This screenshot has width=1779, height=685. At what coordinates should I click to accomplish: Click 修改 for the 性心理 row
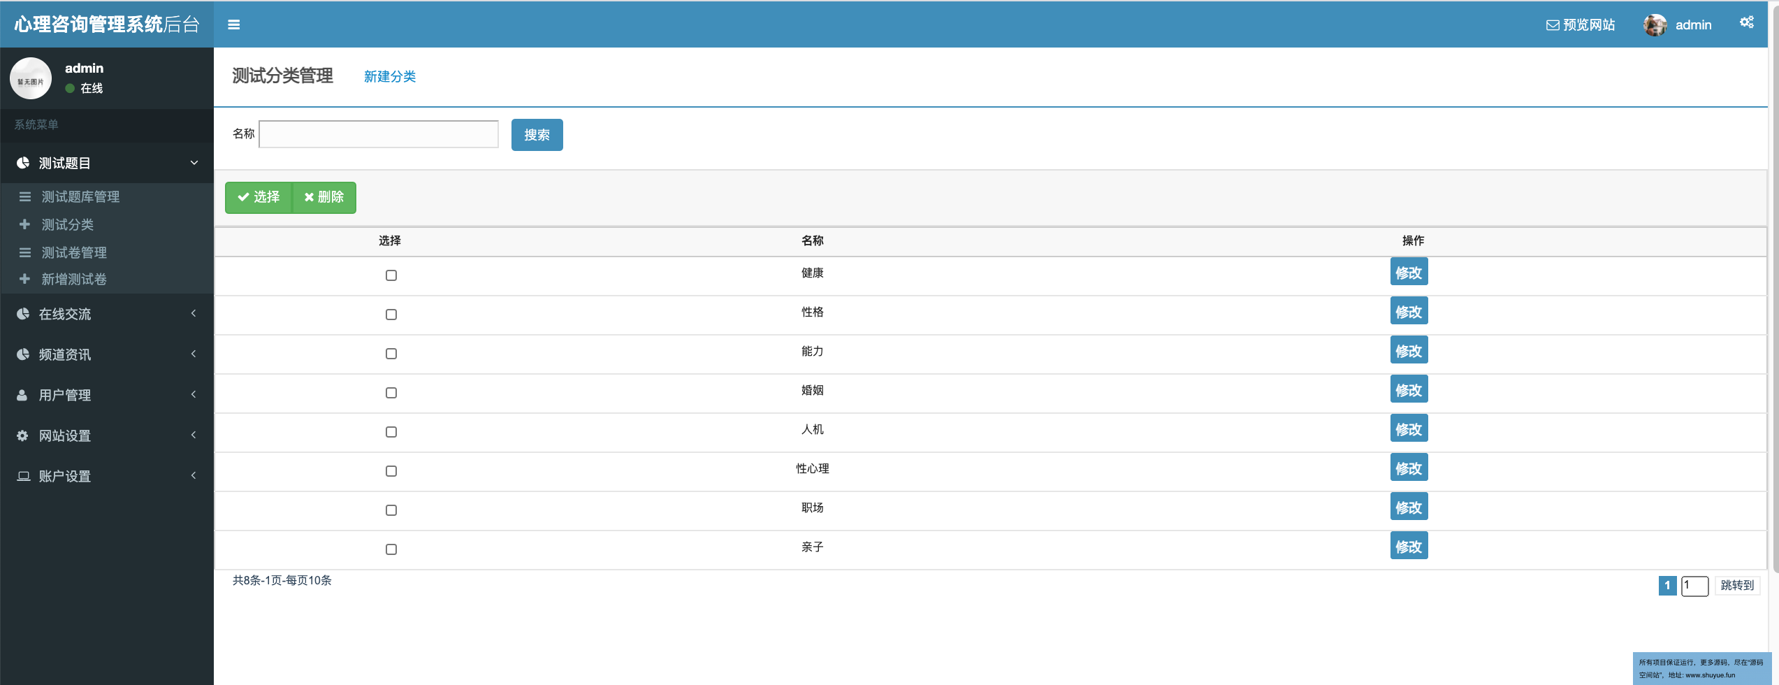(1409, 468)
